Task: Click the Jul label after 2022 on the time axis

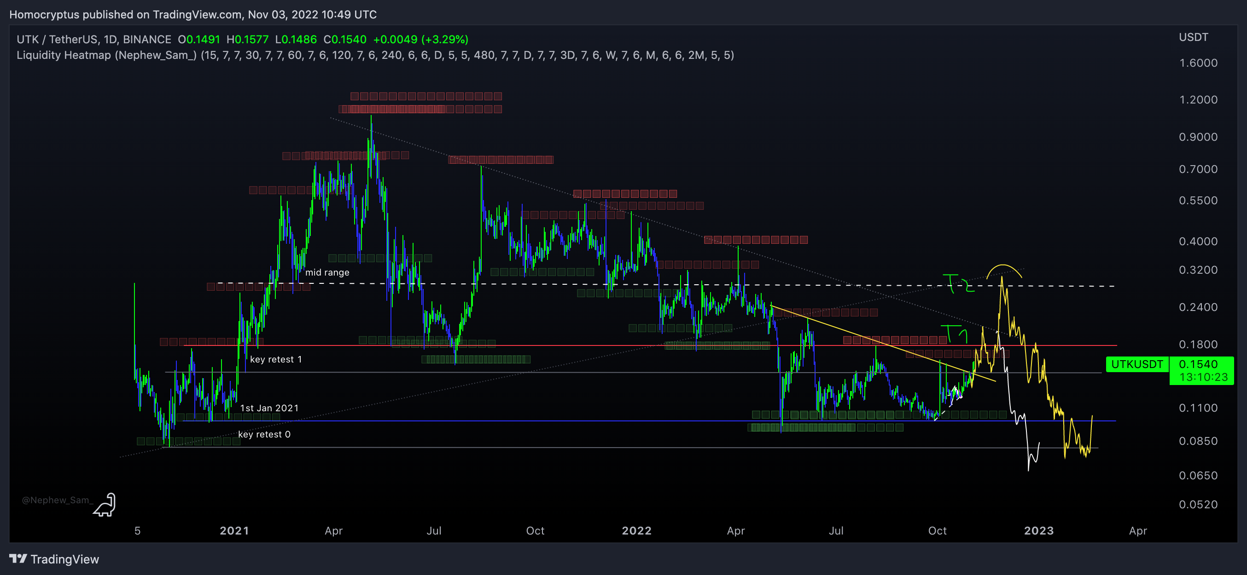Action: [x=836, y=530]
